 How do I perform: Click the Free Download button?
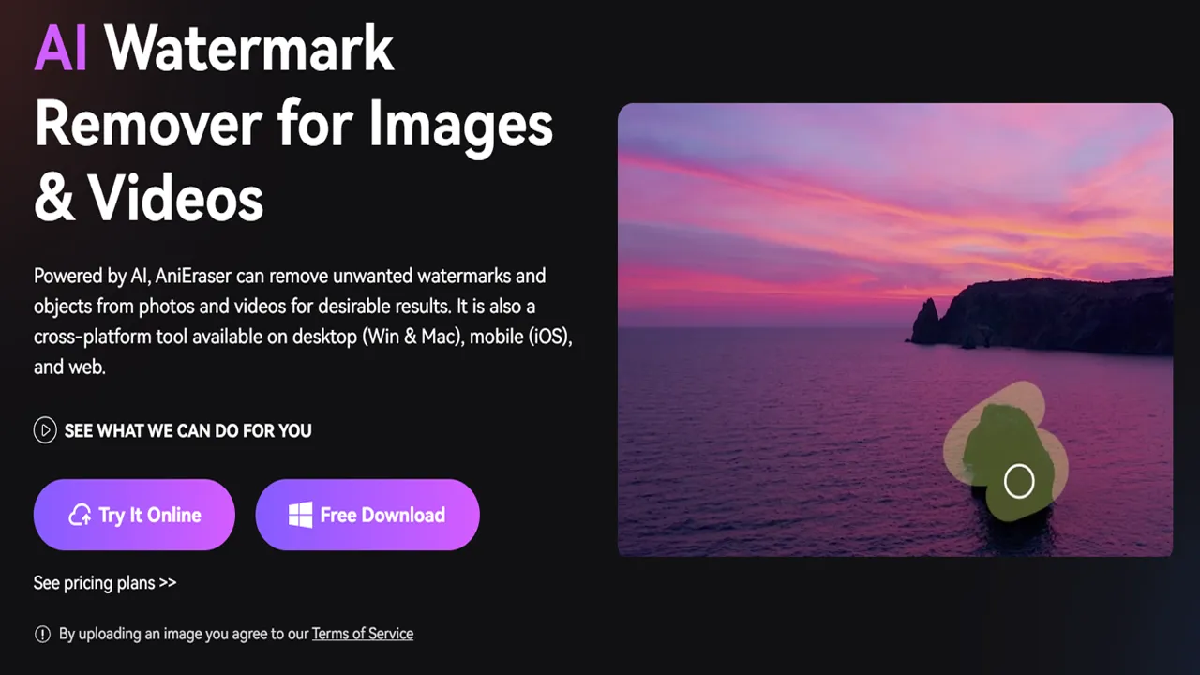point(367,515)
